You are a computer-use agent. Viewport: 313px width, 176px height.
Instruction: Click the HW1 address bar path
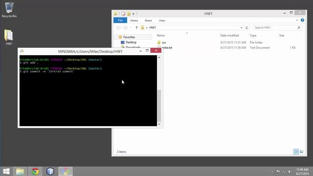click(x=153, y=27)
